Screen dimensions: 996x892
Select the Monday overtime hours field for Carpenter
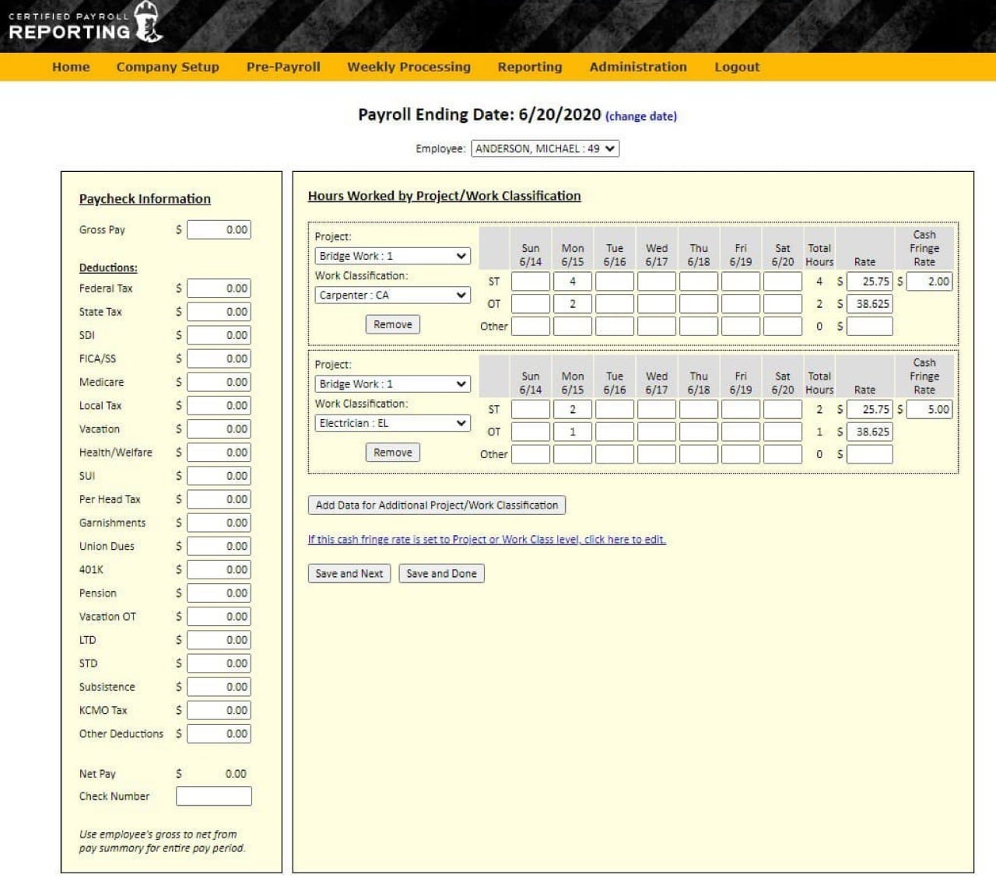(x=572, y=303)
